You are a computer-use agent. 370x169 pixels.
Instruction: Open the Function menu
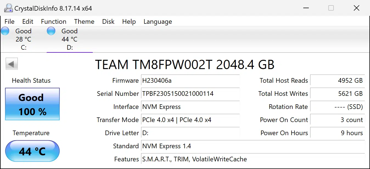[x=54, y=22]
